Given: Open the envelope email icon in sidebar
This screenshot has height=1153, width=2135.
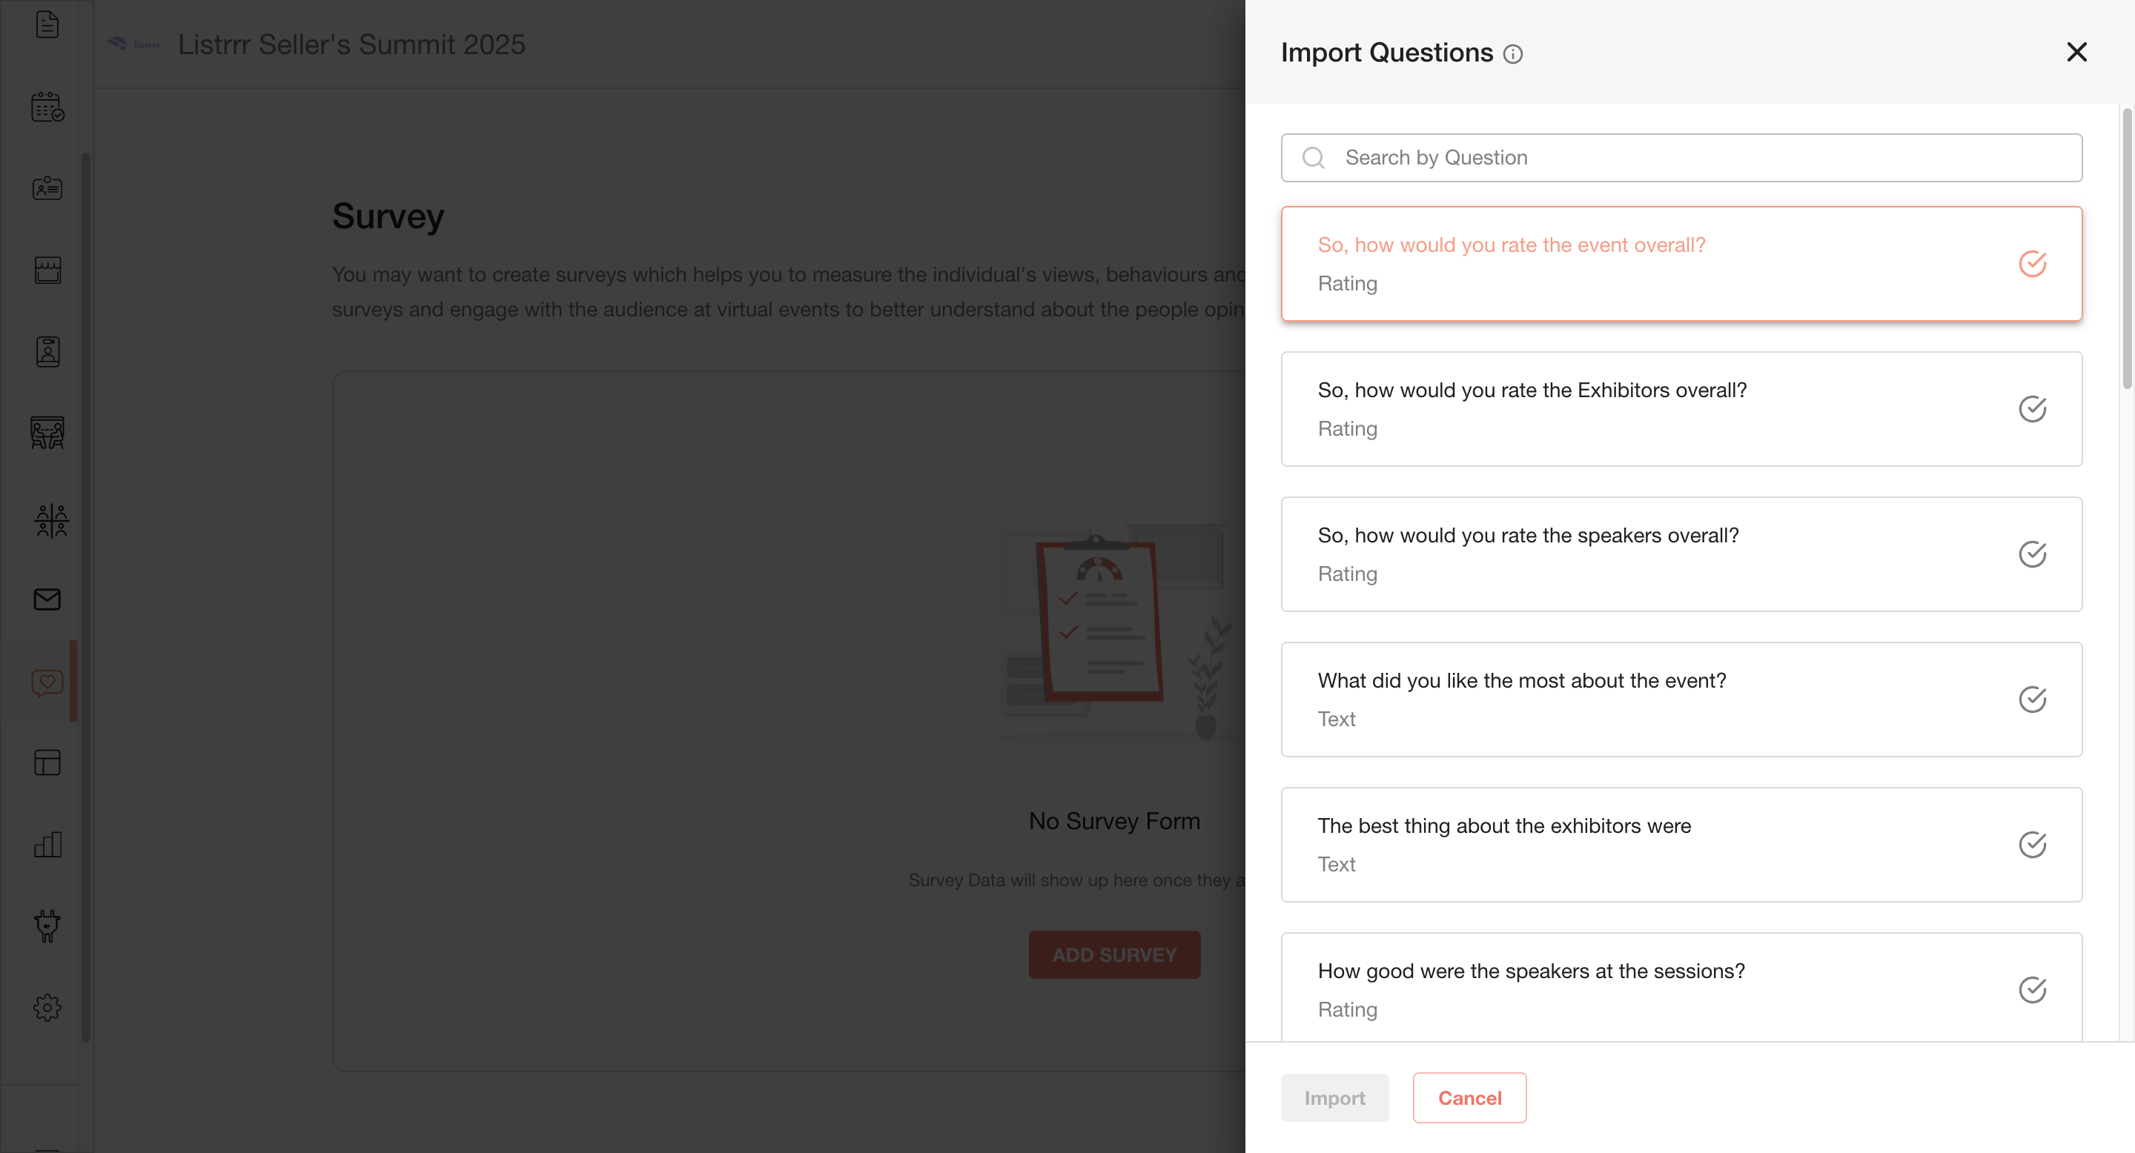Looking at the screenshot, I should click(47, 599).
